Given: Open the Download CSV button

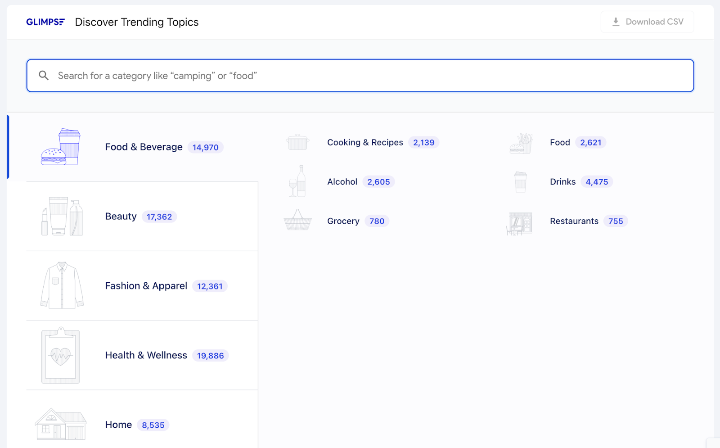Looking at the screenshot, I should (647, 21).
